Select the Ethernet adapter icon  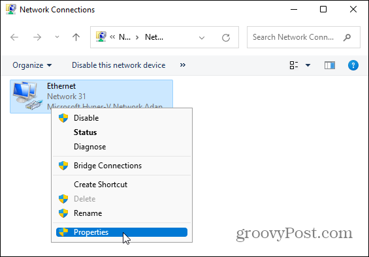(x=28, y=95)
